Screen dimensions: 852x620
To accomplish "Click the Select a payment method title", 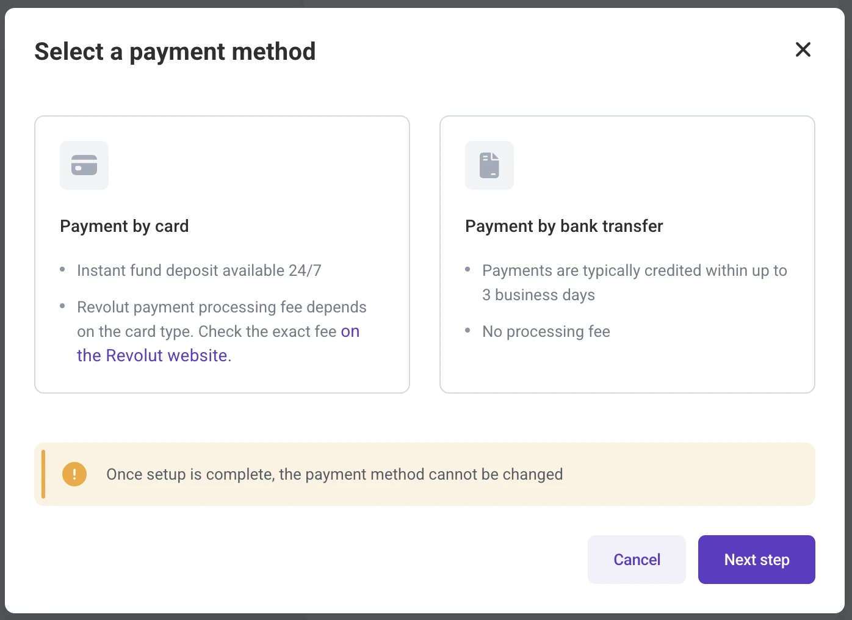I will [x=175, y=52].
